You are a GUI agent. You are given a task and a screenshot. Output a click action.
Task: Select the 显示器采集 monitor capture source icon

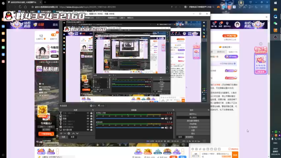[61, 130]
